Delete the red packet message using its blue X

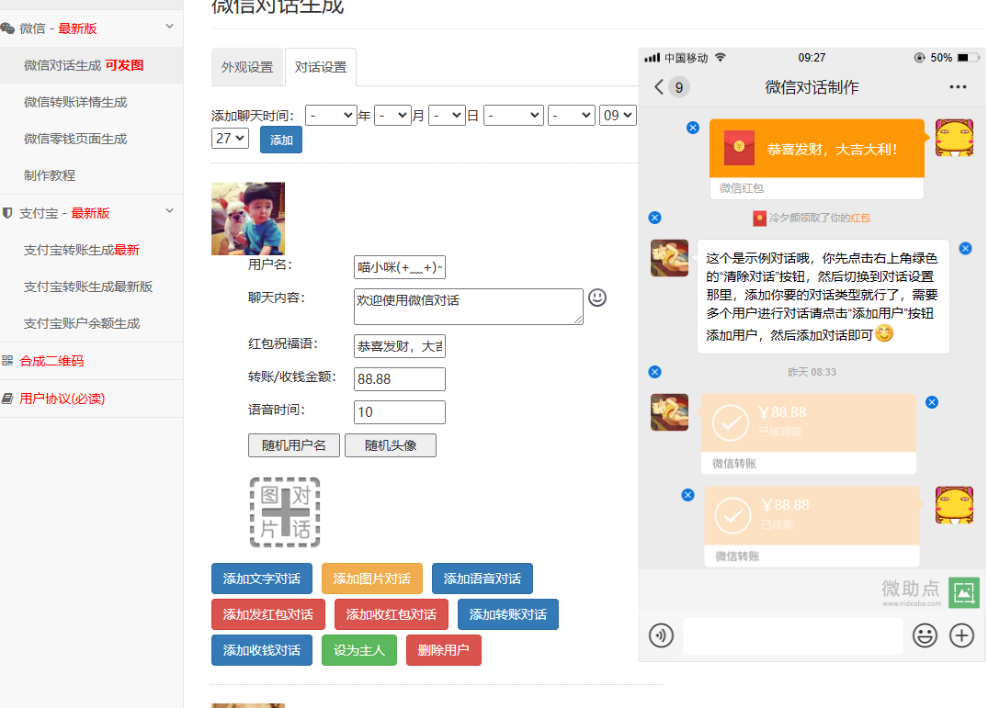692,128
